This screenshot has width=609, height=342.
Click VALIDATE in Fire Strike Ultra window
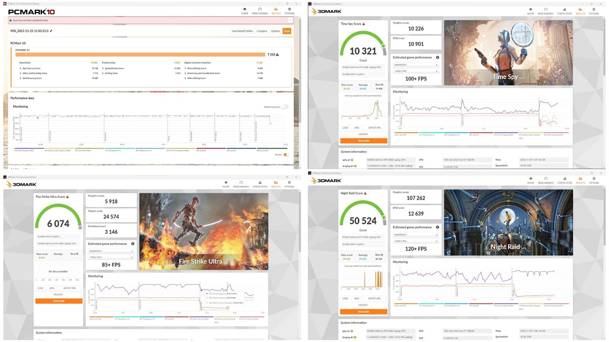pos(59,294)
